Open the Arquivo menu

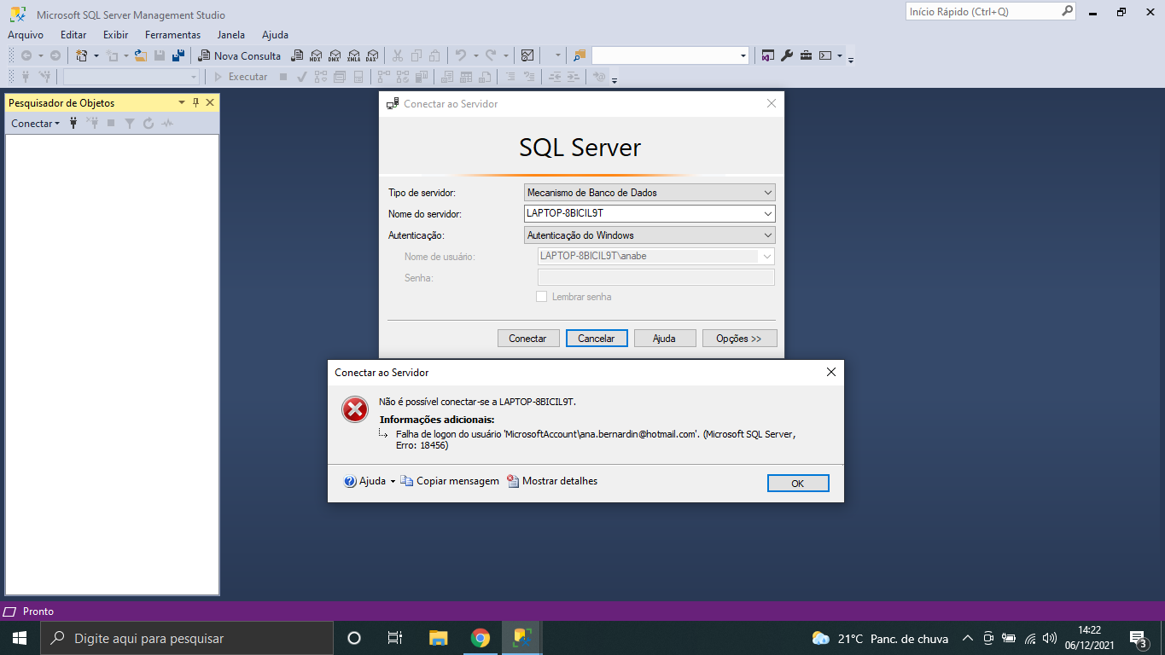26,35
